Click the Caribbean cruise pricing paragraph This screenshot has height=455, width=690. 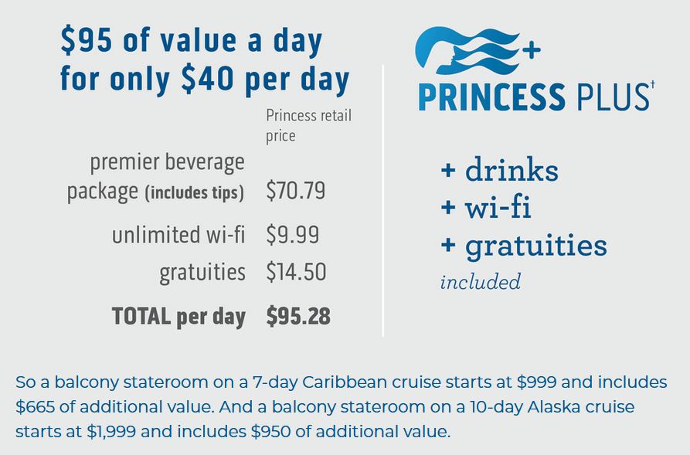[x=341, y=406]
